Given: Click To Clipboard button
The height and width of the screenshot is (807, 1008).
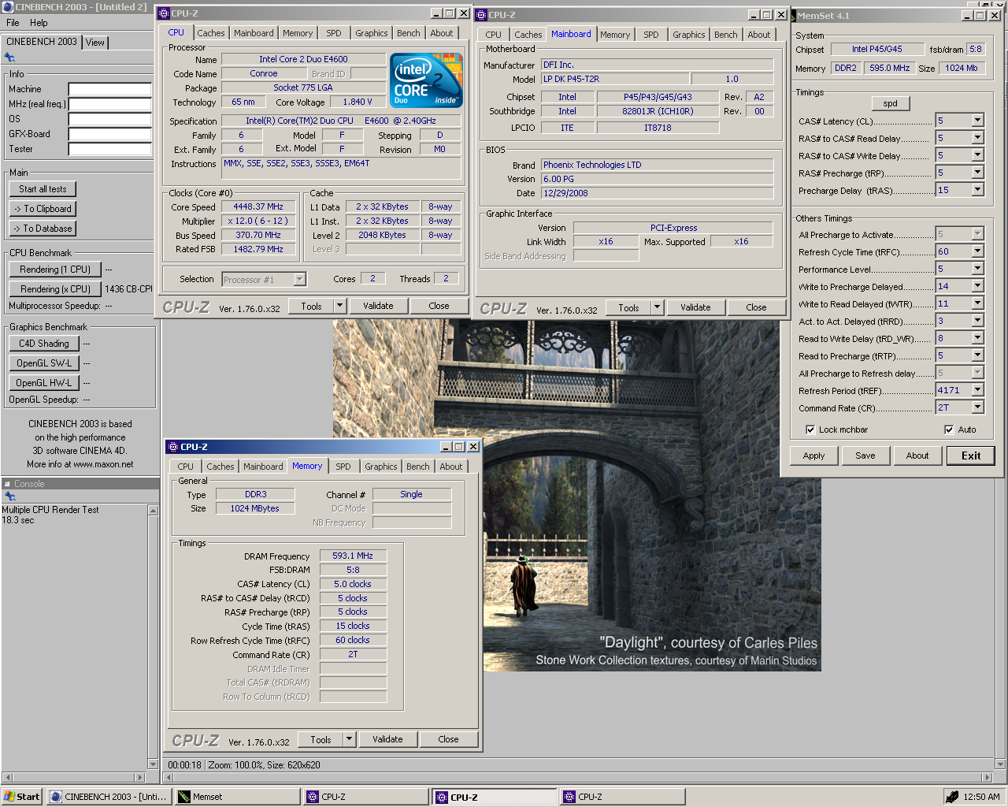Looking at the screenshot, I should 43,209.
